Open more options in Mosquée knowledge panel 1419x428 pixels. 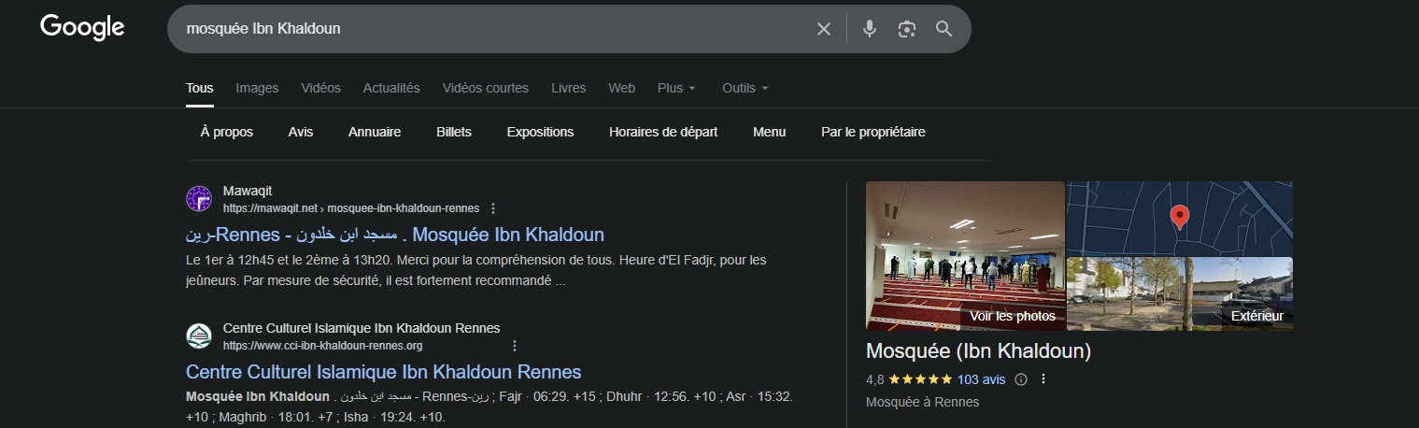point(1043,379)
